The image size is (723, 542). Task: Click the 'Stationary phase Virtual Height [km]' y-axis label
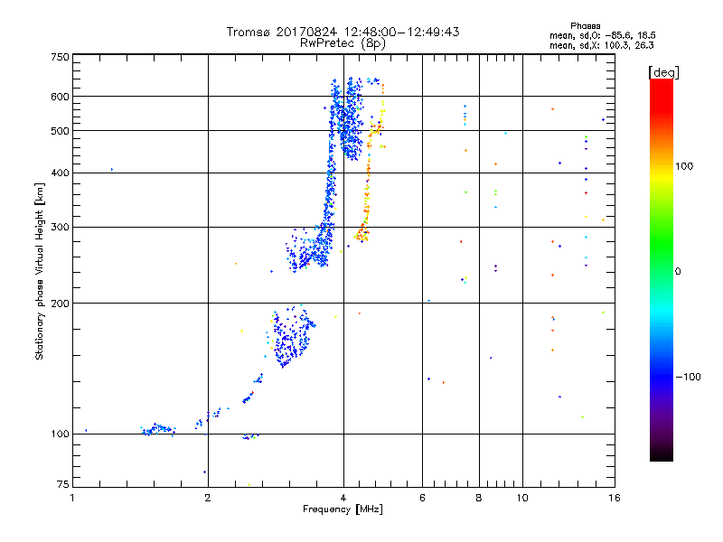click(x=40, y=272)
